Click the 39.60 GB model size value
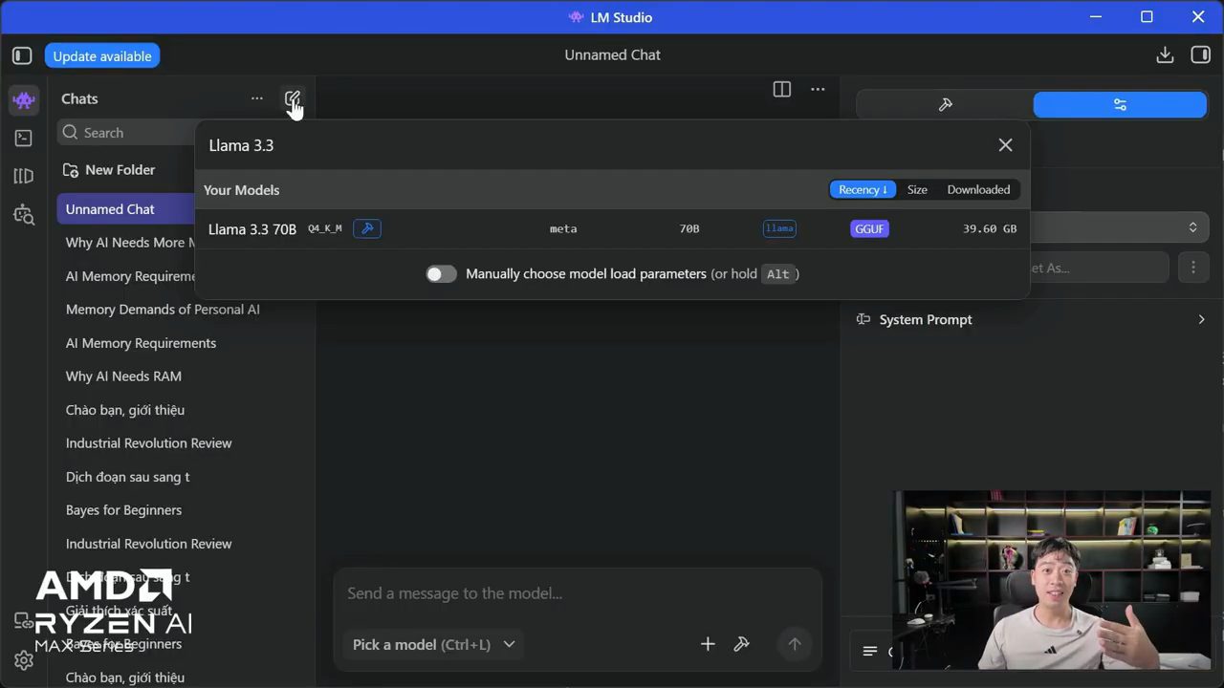Screen dimensions: 1224x688 tap(990, 228)
